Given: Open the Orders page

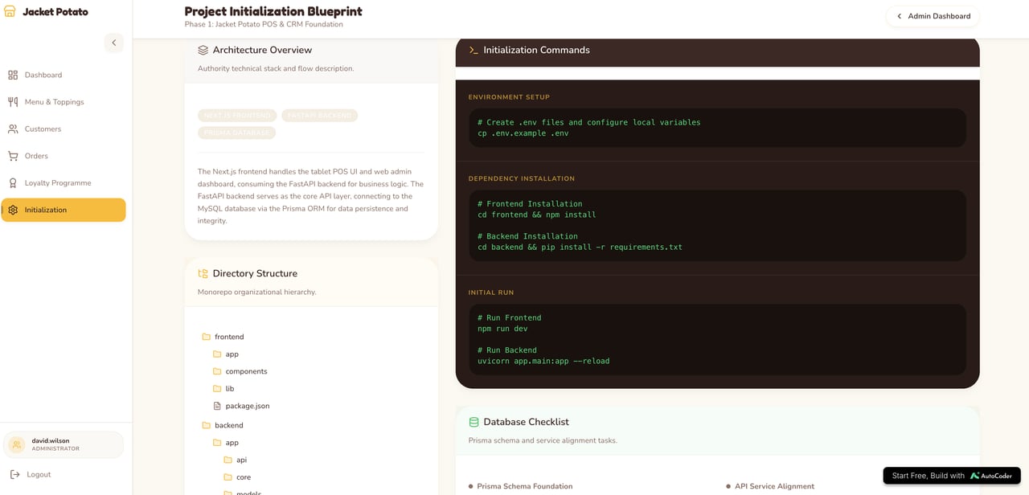Looking at the screenshot, I should click(64, 156).
